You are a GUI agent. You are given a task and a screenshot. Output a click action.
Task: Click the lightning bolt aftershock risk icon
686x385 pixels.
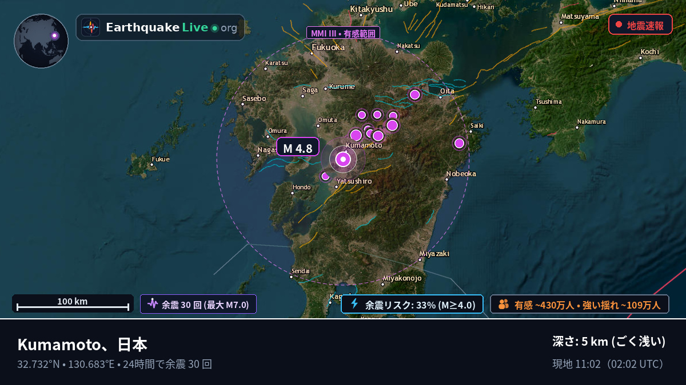coord(354,304)
